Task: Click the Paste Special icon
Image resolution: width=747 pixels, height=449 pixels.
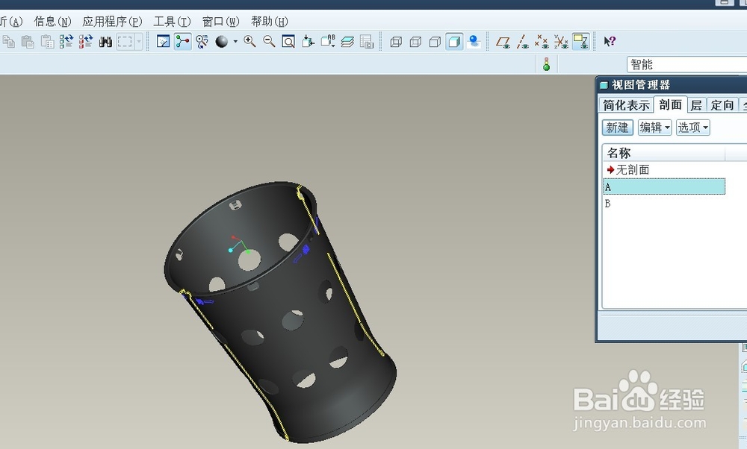Action: coord(47,42)
